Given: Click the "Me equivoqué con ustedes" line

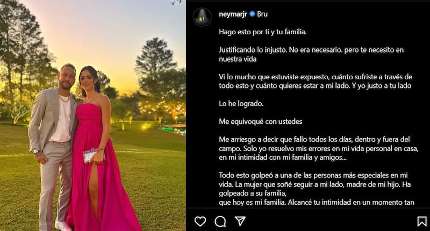Looking at the screenshot, I should [x=260, y=121].
